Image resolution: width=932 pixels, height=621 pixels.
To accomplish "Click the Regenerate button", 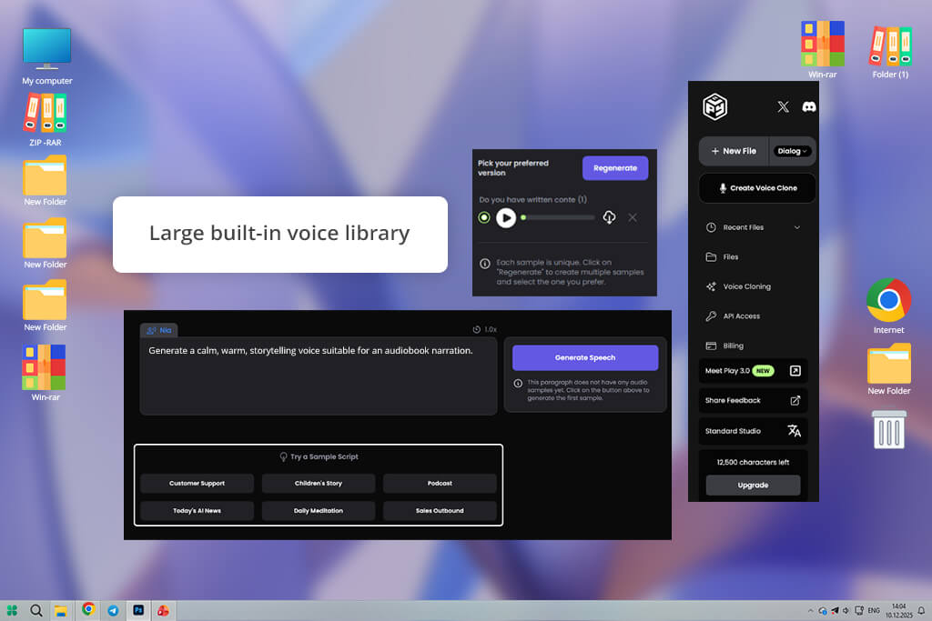I will click(x=614, y=168).
